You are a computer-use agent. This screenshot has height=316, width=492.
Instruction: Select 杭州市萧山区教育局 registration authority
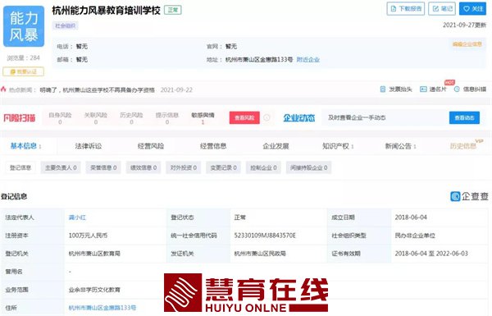pyautogui.click(x=94, y=254)
